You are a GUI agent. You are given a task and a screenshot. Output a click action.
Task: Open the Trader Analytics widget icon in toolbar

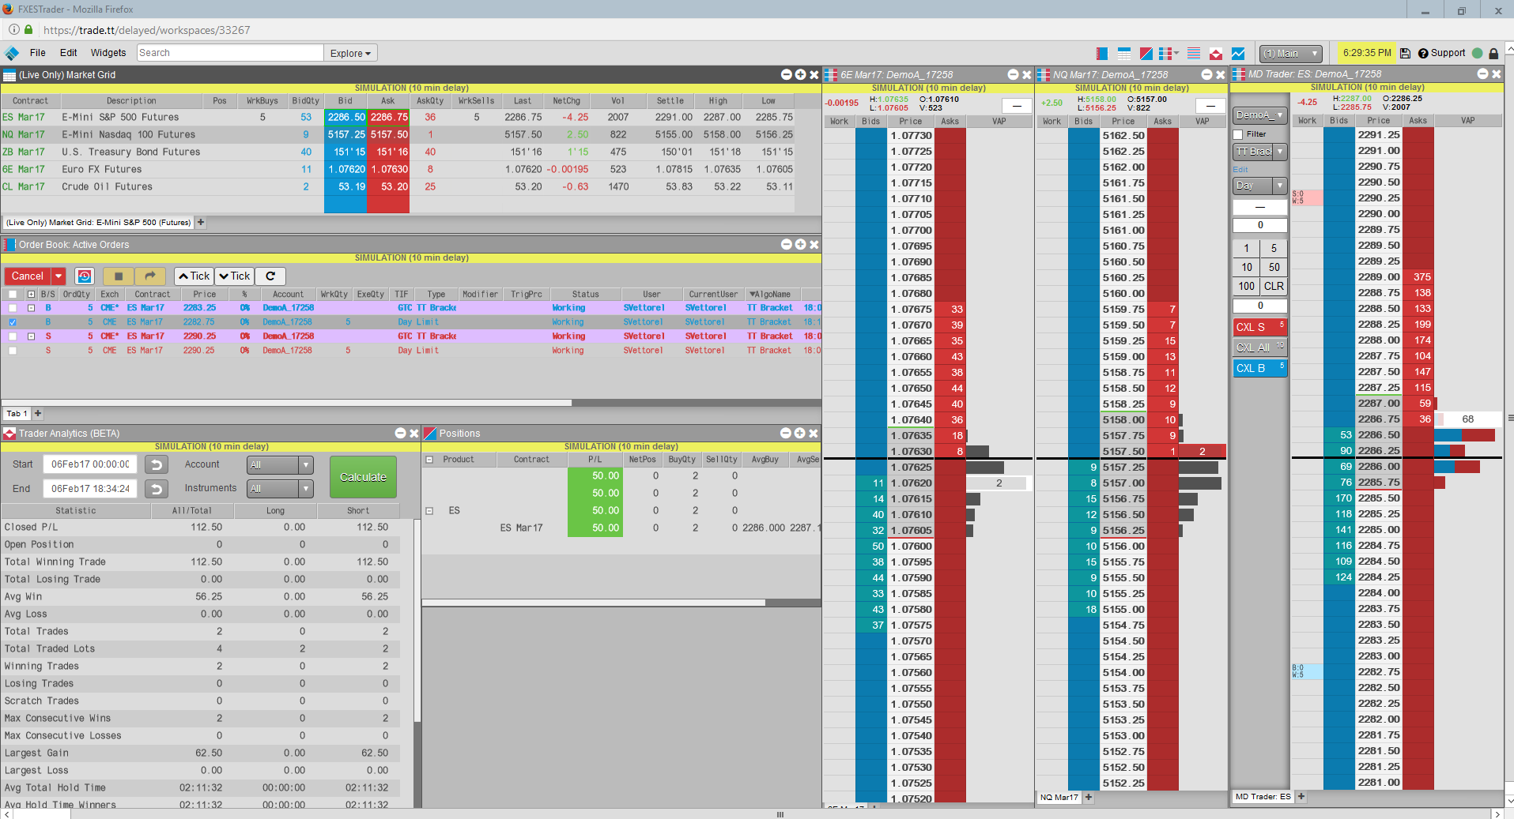tap(1216, 54)
